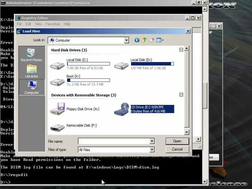The image size is (252, 189).
Task: Go back using the blue Back arrow icon
Action: pos(137,40)
